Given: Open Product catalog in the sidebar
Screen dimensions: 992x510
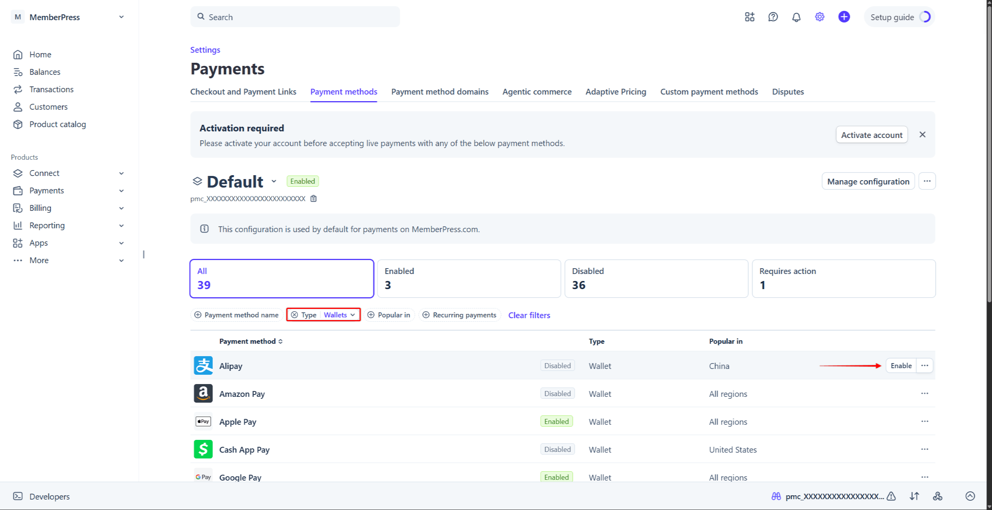Looking at the screenshot, I should tap(50, 124).
